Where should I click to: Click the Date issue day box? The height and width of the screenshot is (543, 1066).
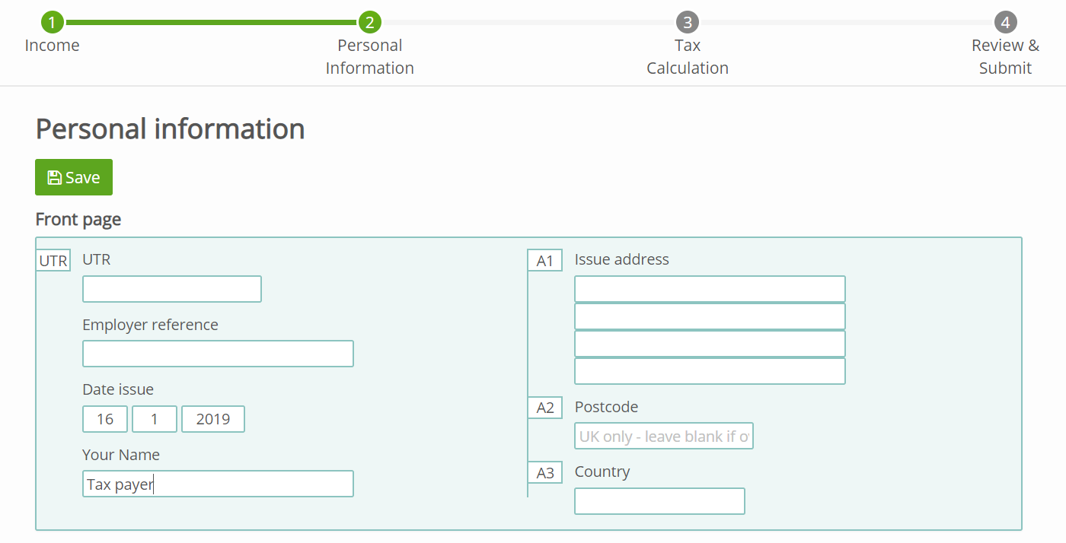(x=105, y=419)
